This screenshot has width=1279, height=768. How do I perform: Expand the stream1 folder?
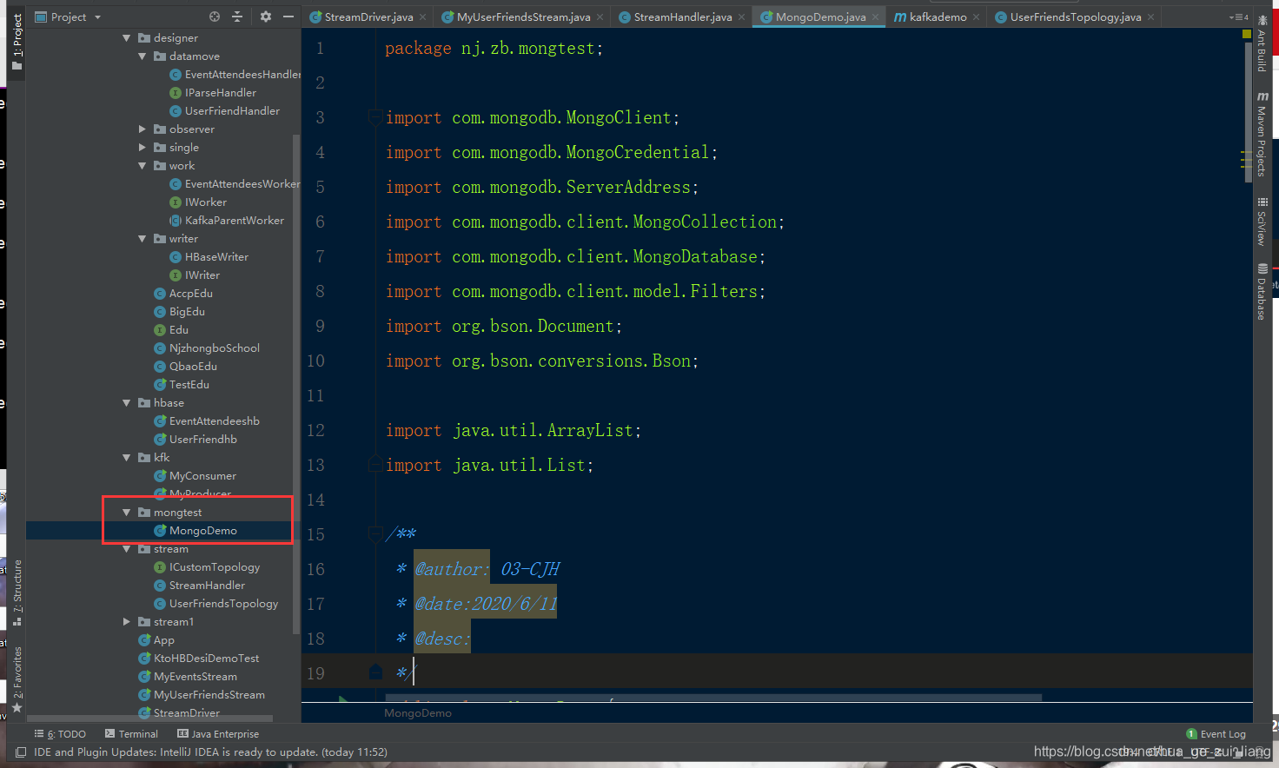click(127, 622)
